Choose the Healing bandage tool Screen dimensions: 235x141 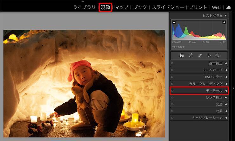pyautogui.click(x=200, y=55)
